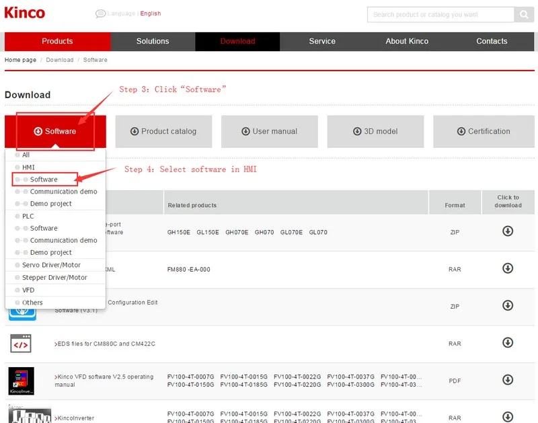Open the 3D model tab
The image size is (538, 423).
point(375,131)
